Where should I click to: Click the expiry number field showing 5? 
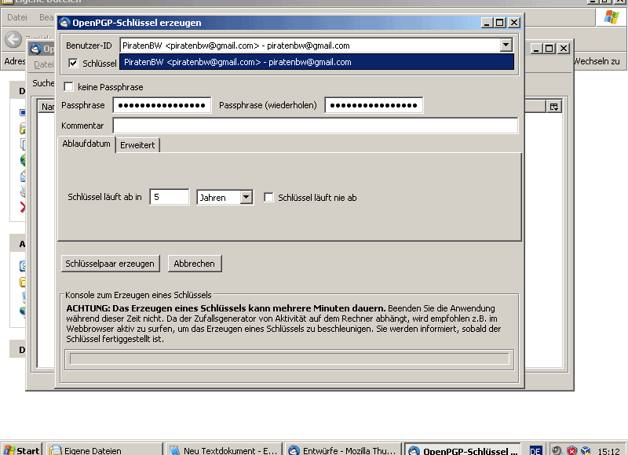[x=170, y=197]
